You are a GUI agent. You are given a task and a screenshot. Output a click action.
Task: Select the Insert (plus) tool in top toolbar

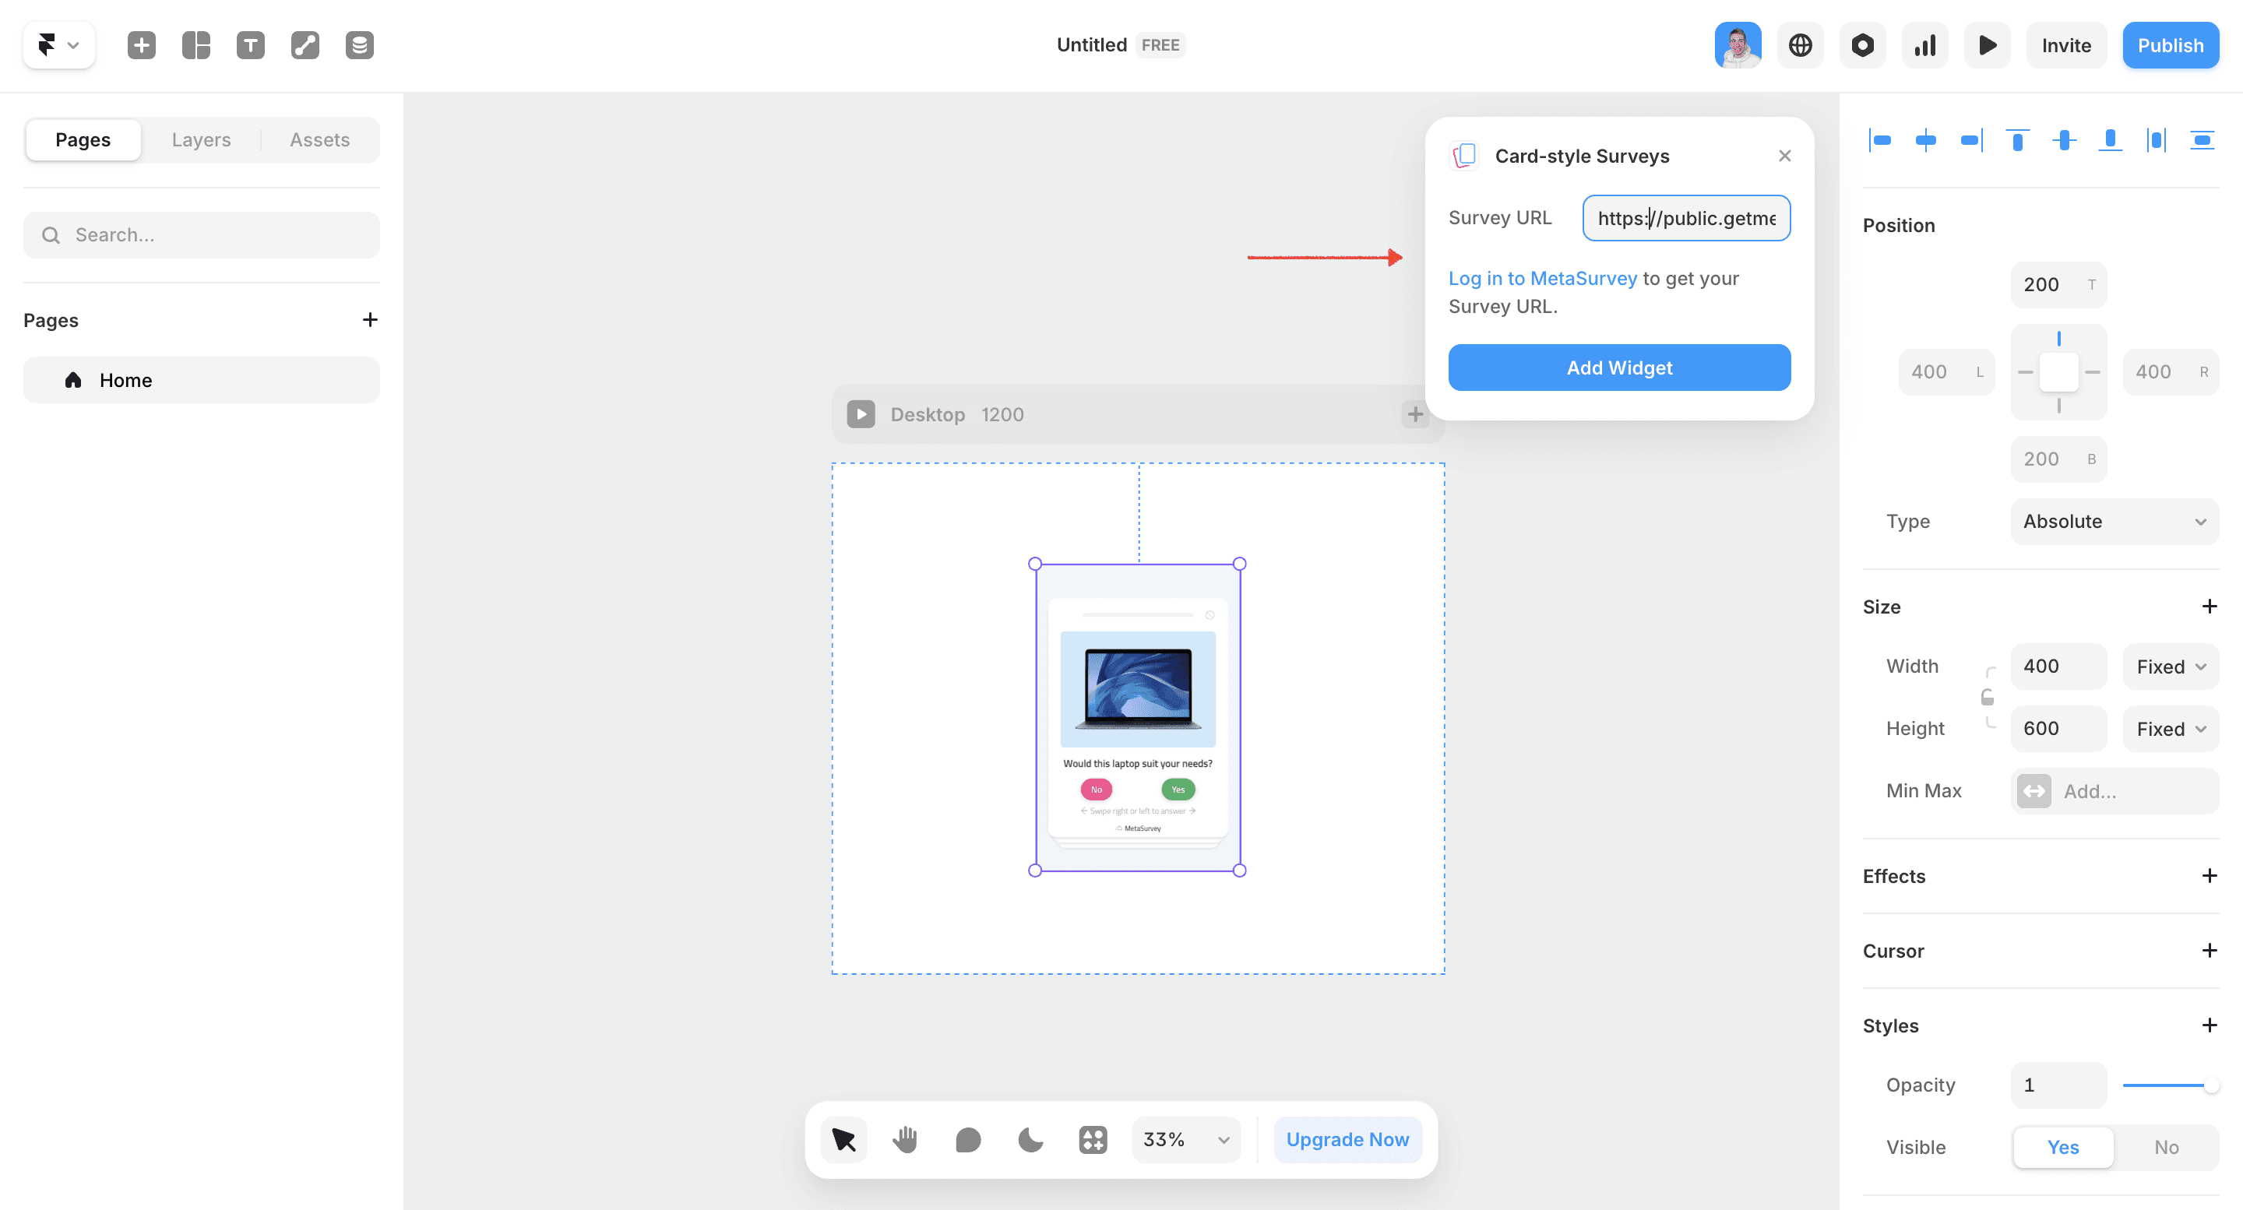point(140,45)
